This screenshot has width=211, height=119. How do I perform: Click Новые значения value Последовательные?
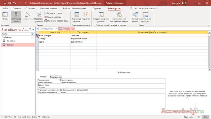coord(112,82)
